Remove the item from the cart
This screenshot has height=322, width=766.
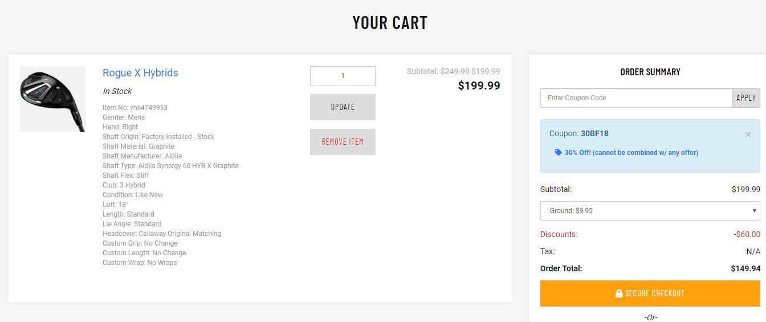(x=343, y=142)
